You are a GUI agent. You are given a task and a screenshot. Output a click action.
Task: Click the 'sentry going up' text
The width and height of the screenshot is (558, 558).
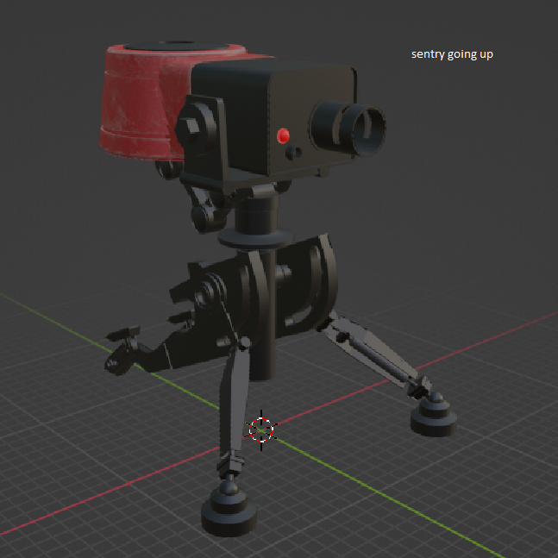[452, 54]
